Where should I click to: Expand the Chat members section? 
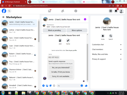pos(107,49)
